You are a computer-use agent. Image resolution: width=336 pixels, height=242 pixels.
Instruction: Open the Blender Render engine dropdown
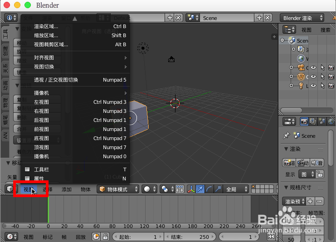pyautogui.click(x=302, y=18)
